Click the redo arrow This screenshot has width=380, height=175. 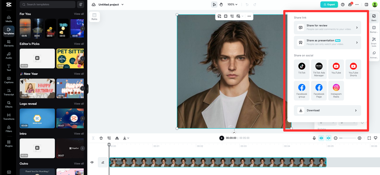pyautogui.click(x=255, y=4)
